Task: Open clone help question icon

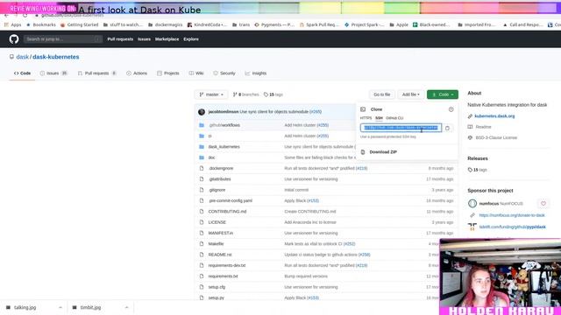Action: 451,109
